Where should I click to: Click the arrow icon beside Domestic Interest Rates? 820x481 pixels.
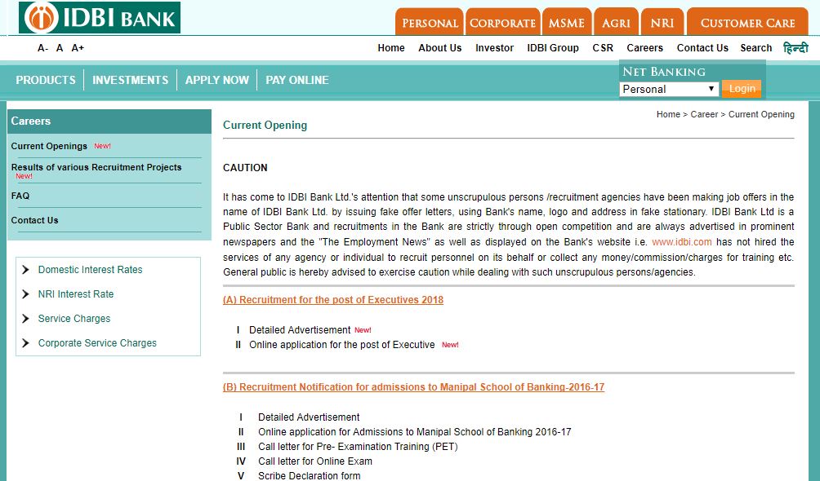[26, 270]
